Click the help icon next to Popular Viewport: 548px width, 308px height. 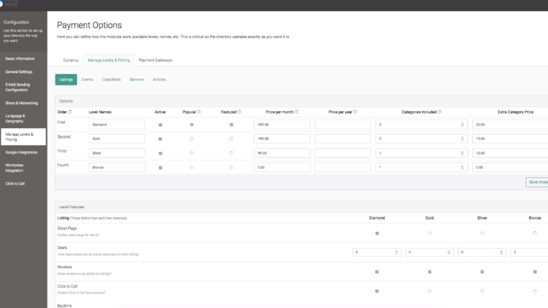click(x=199, y=112)
